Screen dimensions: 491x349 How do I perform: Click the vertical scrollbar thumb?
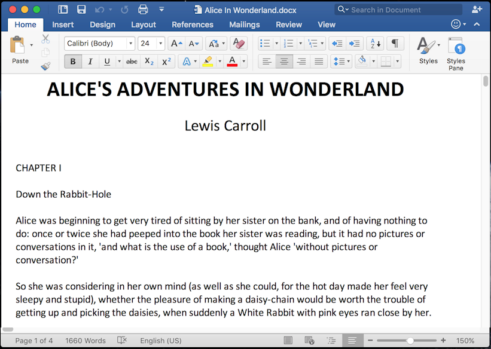(486, 81)
